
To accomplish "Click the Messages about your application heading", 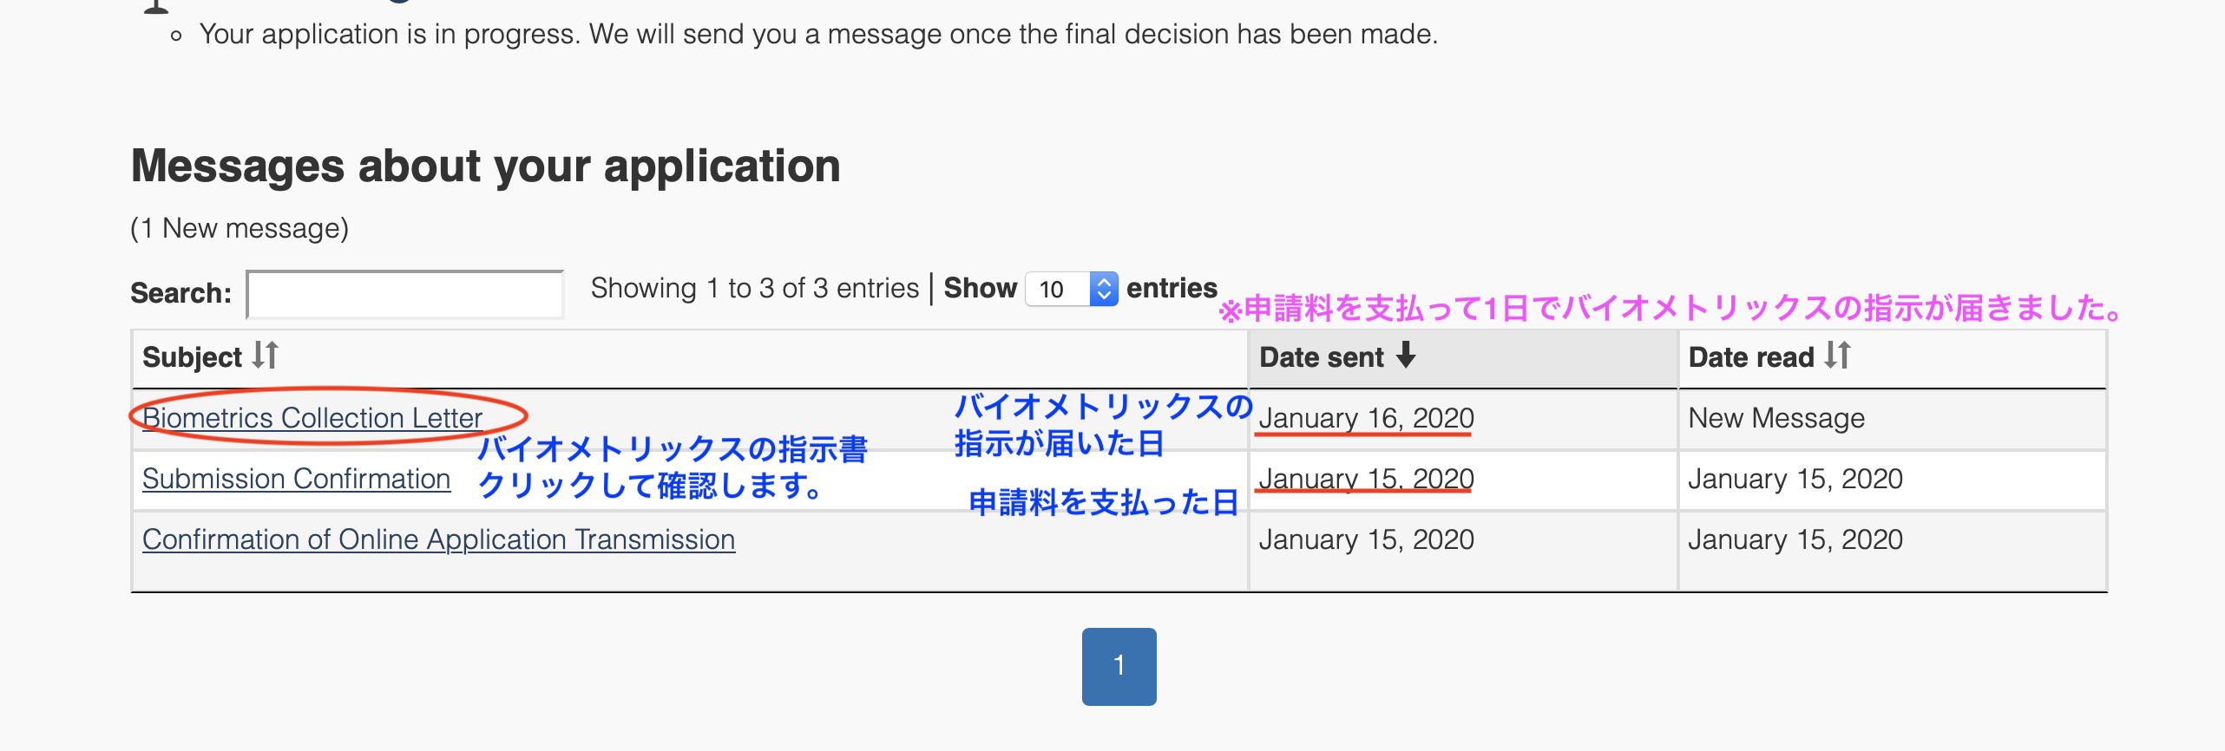I will [x=485, y=166].
